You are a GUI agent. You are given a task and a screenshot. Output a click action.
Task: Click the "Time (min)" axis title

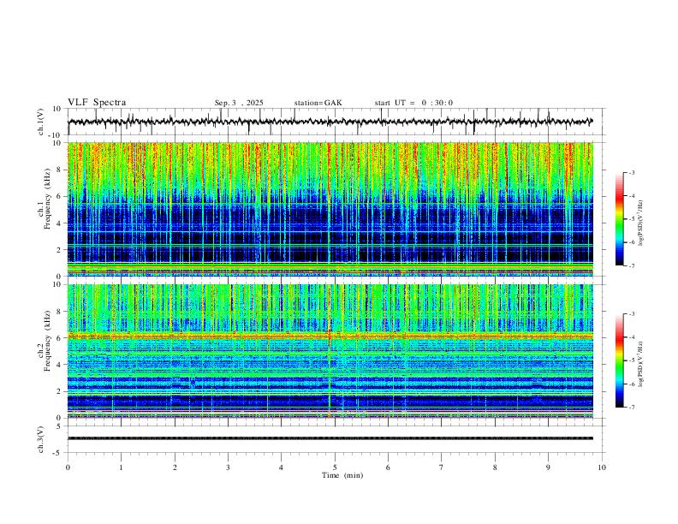342,475
